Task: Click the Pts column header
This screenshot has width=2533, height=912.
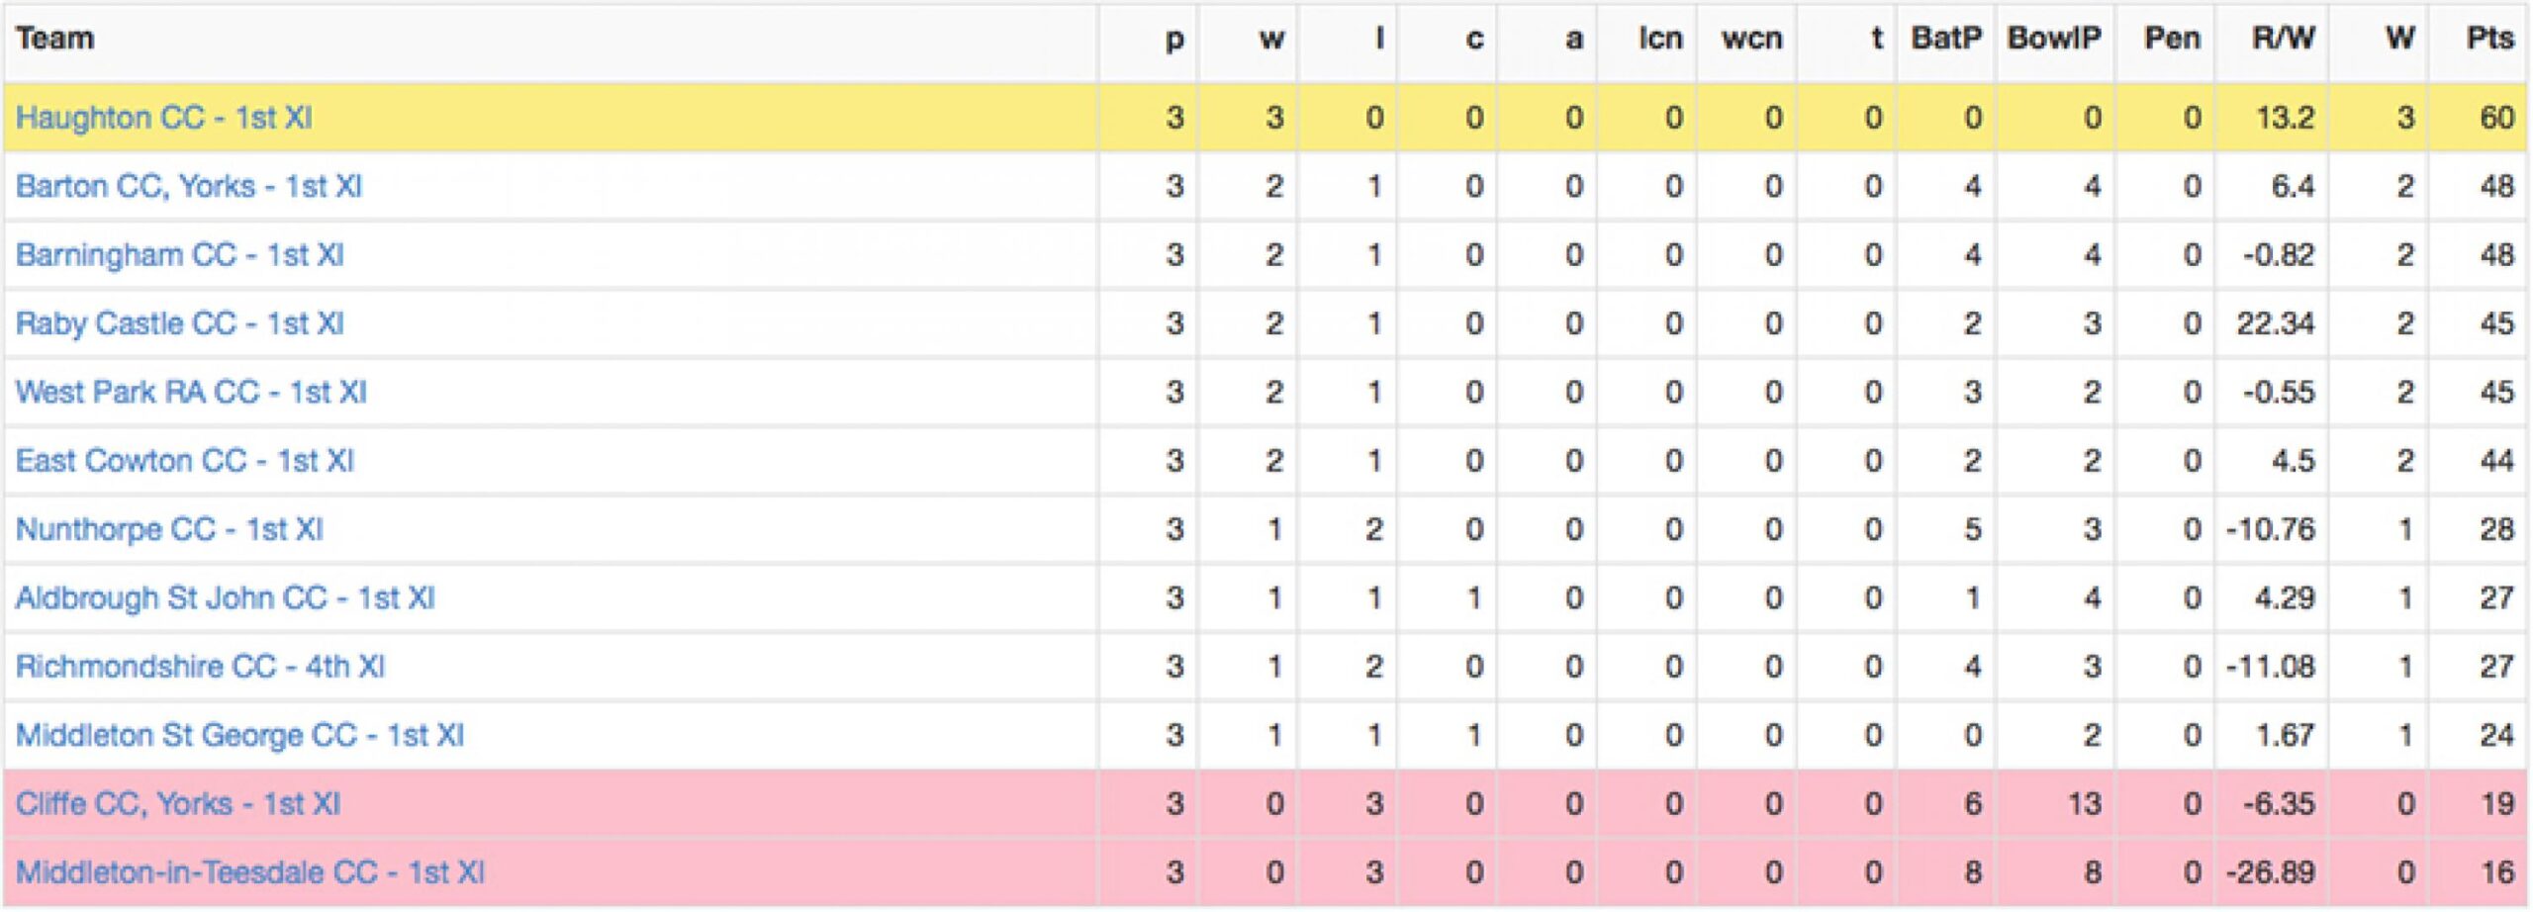Action: 2489,39
